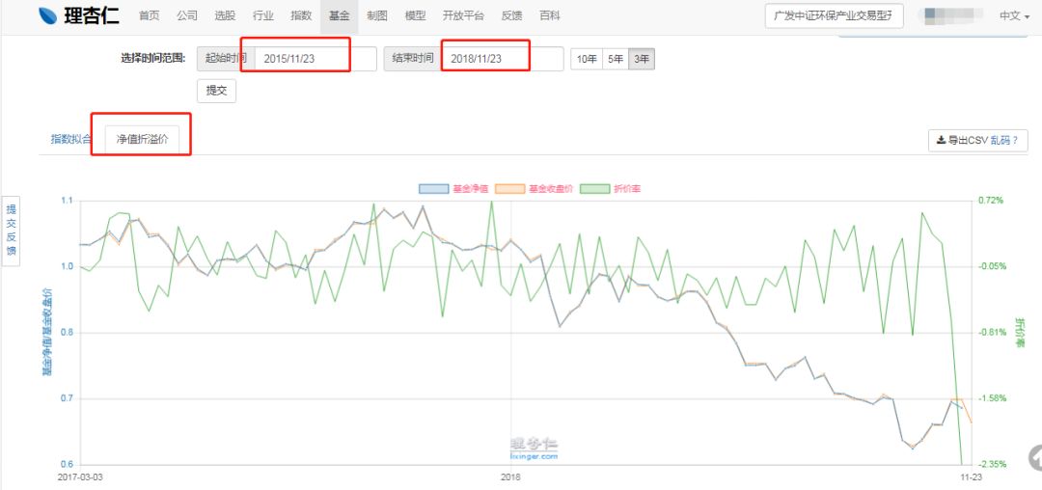Image resolution: width=1042 pixels, height=490 pixels.
Task: Click the -1.58% right axis value
Action: [992, 398]
